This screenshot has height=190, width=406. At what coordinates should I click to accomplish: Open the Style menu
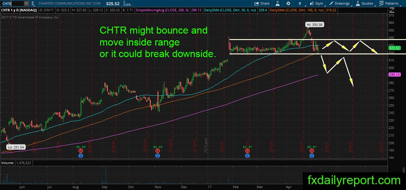[316, 3]
